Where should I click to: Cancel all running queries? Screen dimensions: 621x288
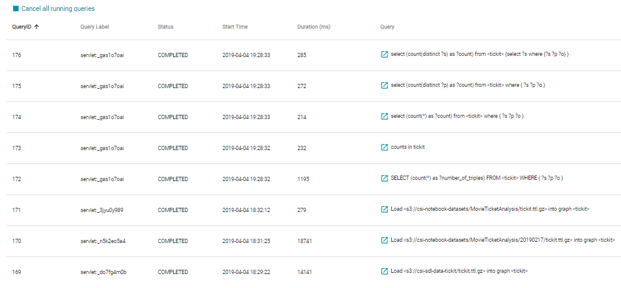tap(57, 9)
